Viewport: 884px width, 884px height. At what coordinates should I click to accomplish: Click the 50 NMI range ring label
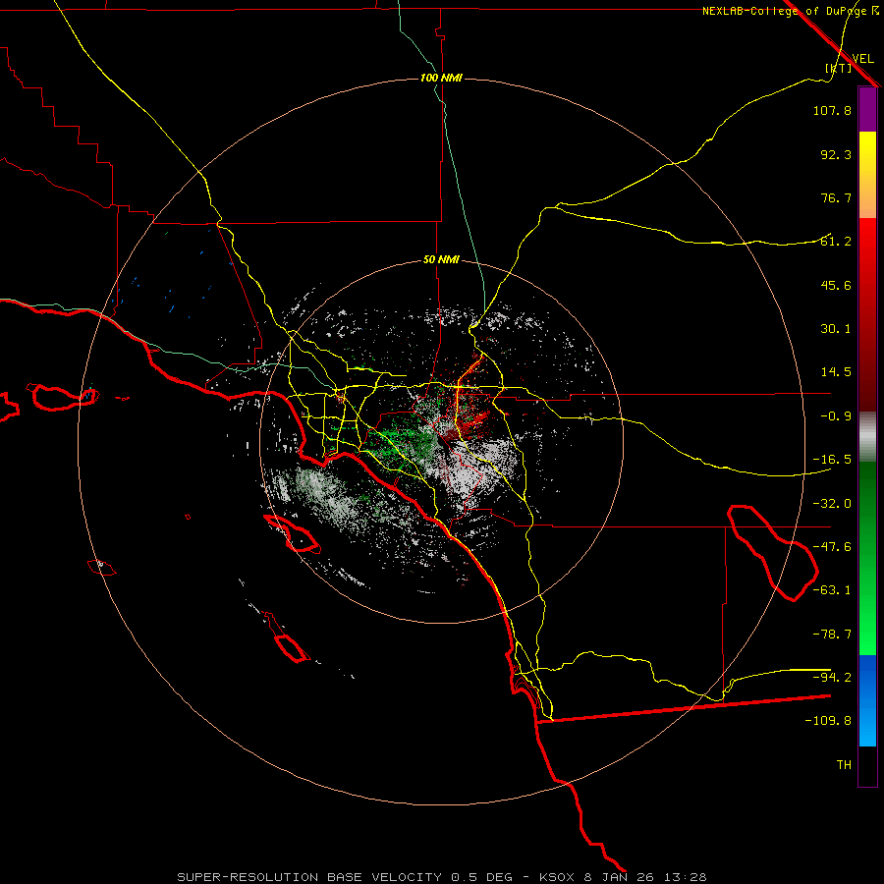click(441, 260)
